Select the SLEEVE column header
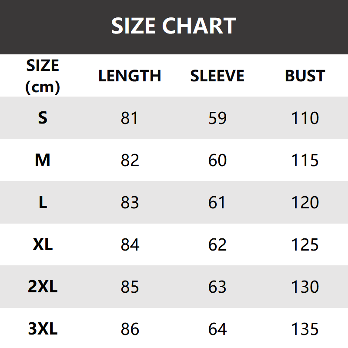This screenshot has width=348, height=348. pyautogui.click(x=217, y=76)
